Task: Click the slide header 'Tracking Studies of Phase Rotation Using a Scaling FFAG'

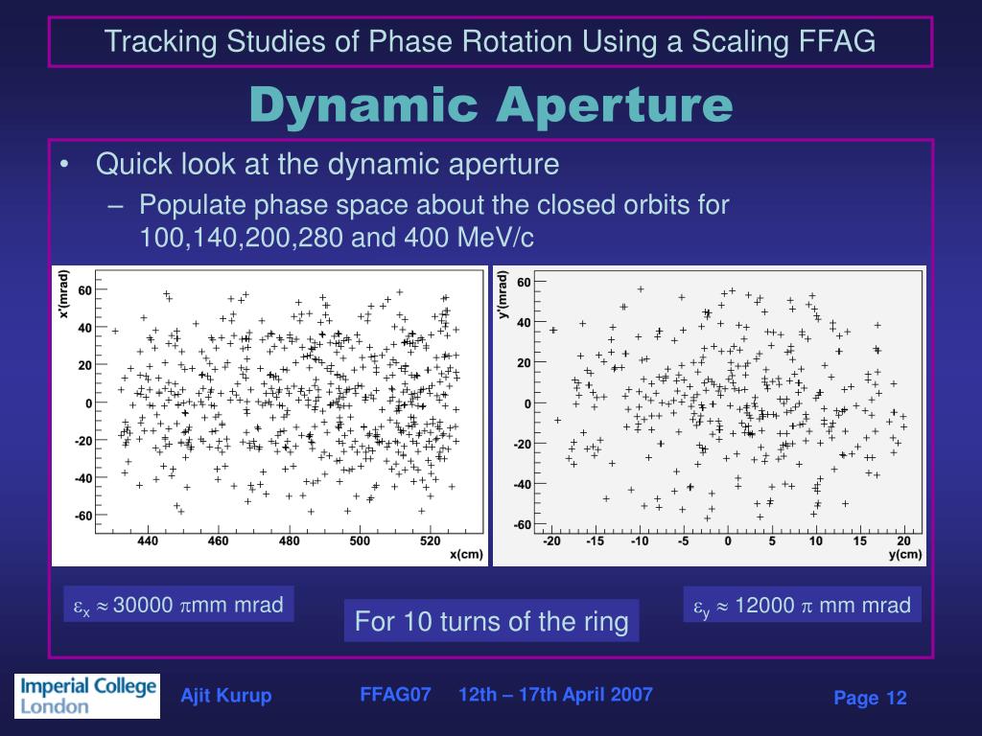Action: click(x=490, y=42)
